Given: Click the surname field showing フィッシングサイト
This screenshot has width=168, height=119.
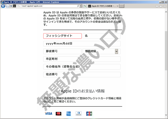Looking at the screenshot, I should pyautogui.click(x=62, y=36).
